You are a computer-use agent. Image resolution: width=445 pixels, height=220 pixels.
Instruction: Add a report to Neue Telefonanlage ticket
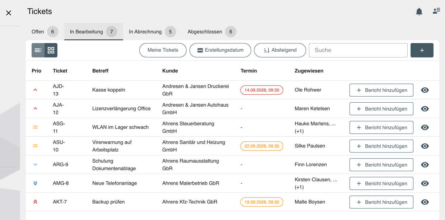(x=381, y=183)
